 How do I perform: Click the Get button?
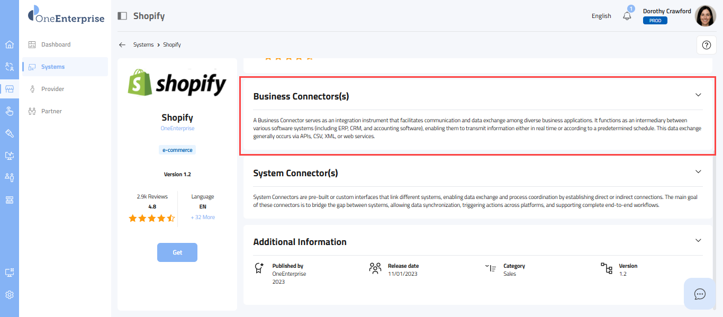[177, 252]
